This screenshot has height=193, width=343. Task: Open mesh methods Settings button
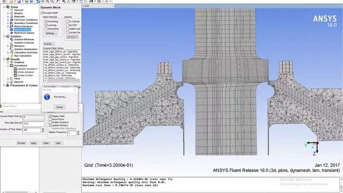coord(51,33)
